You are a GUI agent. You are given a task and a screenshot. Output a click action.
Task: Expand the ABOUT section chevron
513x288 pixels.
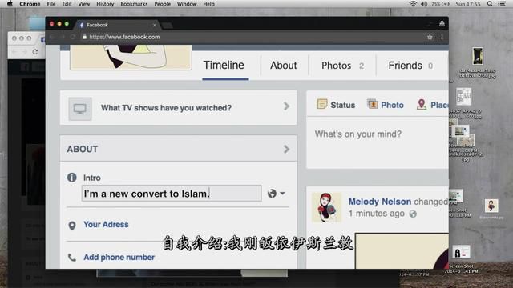(286, 150)
